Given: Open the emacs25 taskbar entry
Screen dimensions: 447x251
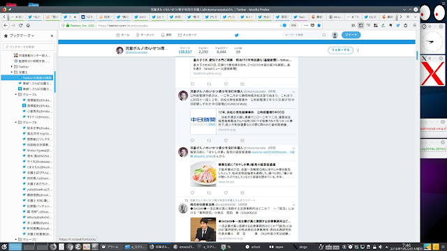Looking at the screenshot, I should point(184,247).
